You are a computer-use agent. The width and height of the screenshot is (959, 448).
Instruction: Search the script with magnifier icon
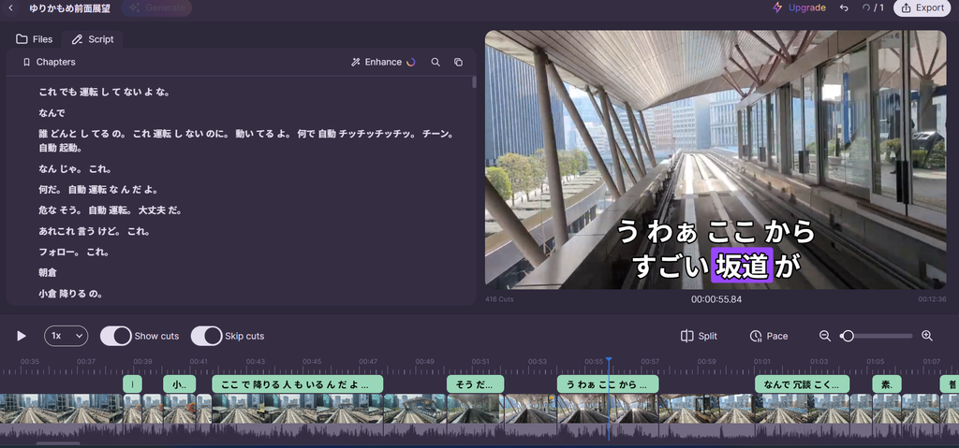tap(435, 62)
